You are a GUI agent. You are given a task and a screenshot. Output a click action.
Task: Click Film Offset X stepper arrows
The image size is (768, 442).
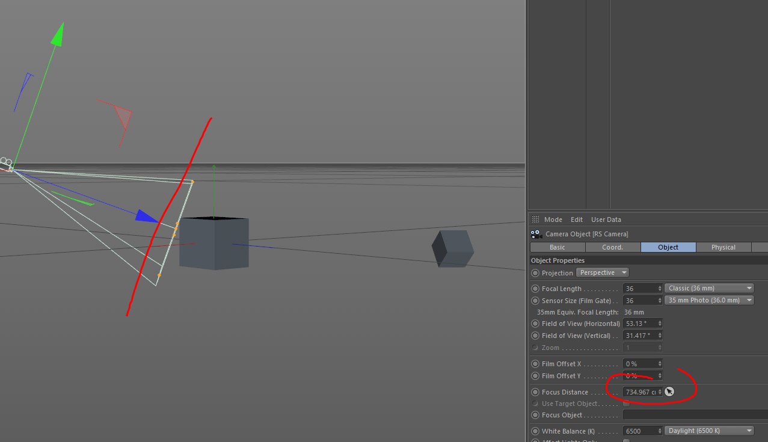[x=660, y=364]
